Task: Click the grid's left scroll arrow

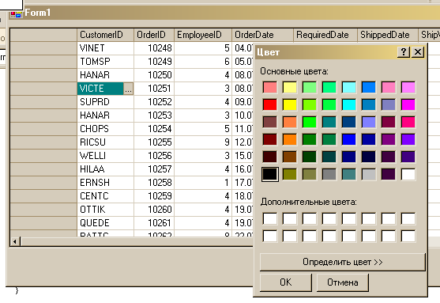Action: point(16,241)
